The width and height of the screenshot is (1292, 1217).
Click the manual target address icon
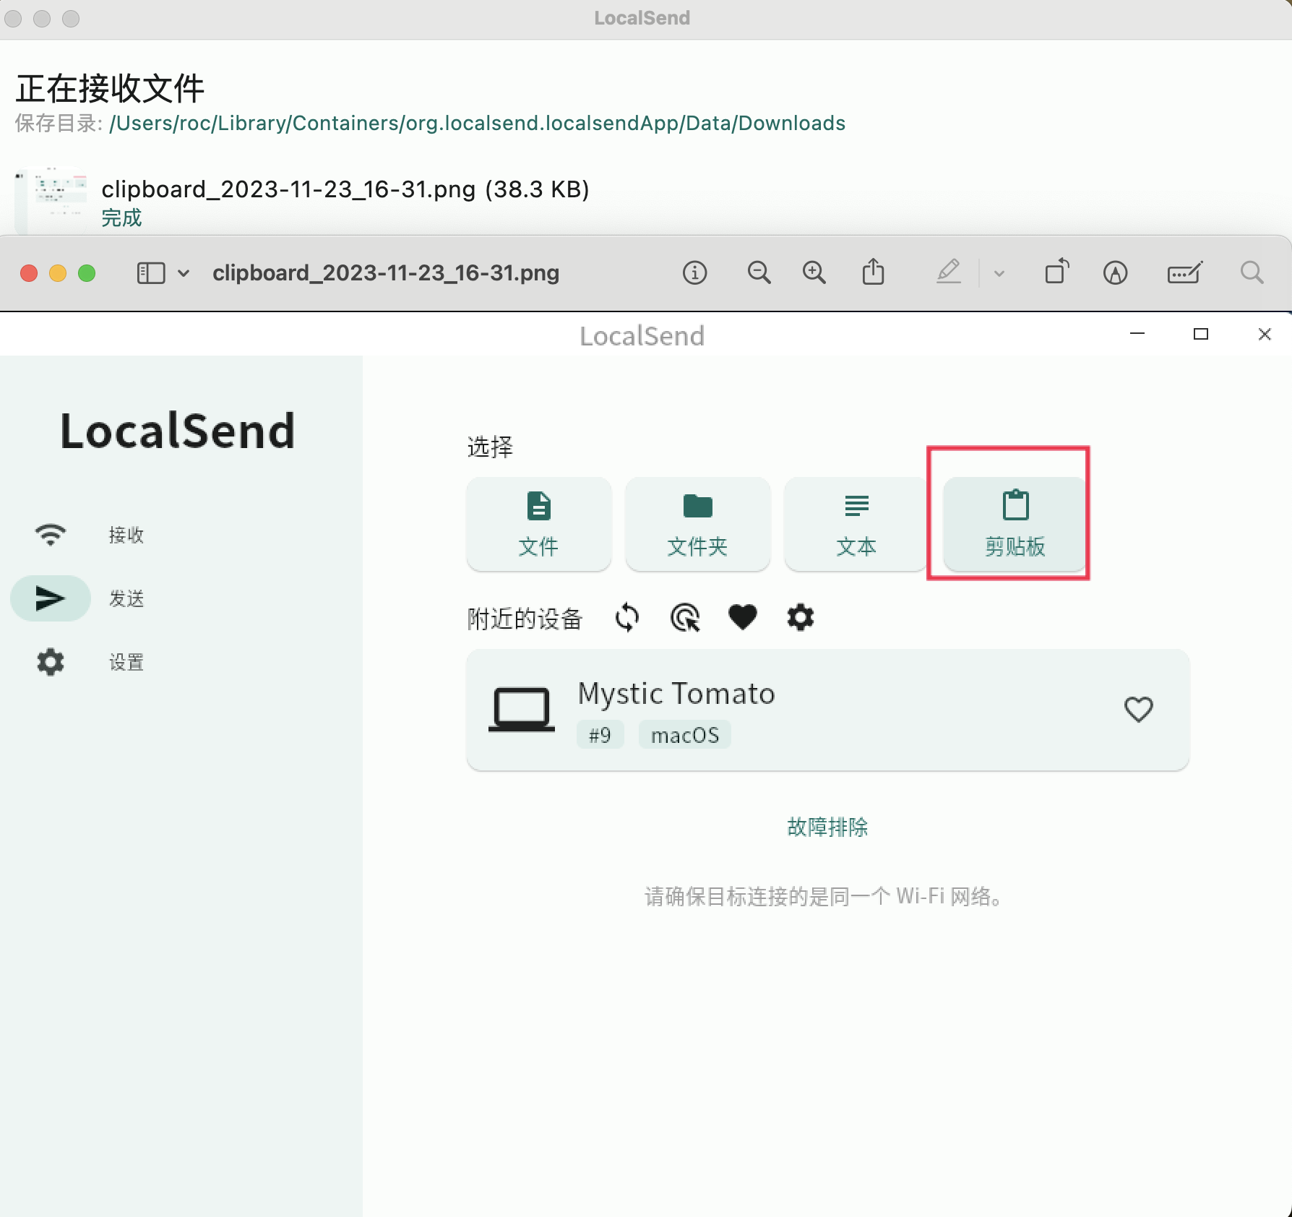click(x=685, y=618)
